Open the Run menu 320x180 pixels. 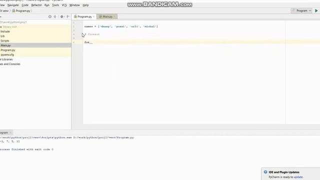point(46,5)
